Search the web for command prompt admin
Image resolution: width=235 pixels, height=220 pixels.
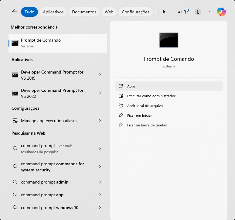coord(45,182)
